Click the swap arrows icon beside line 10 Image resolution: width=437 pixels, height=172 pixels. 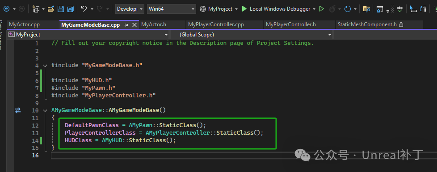(x=18, y=110)
